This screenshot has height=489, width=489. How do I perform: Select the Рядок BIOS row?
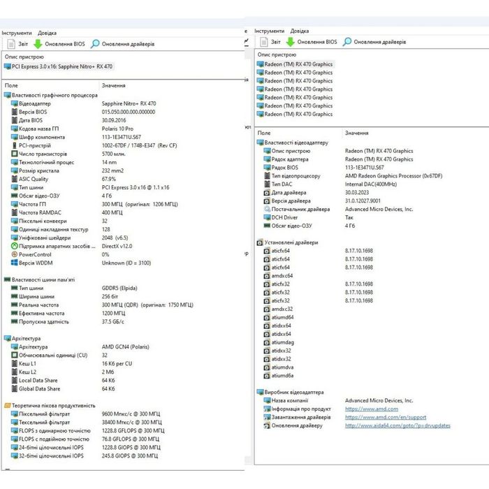click(x=324, y=168)
